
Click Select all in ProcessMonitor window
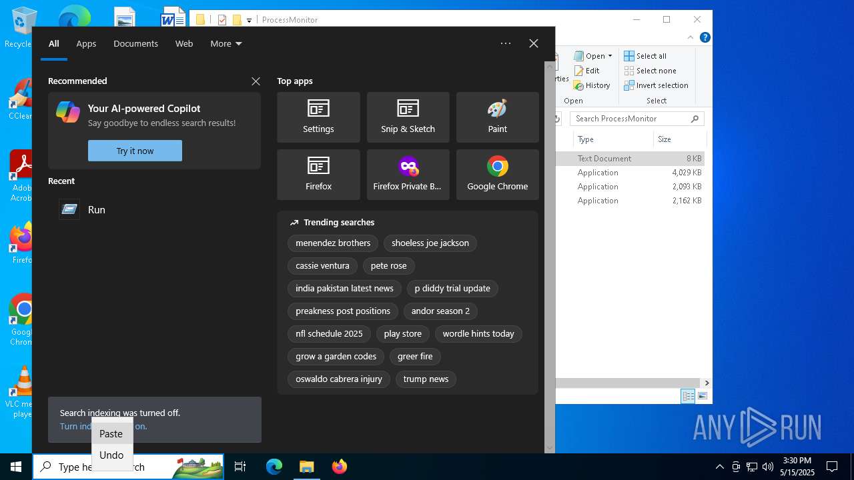(645, 56)
